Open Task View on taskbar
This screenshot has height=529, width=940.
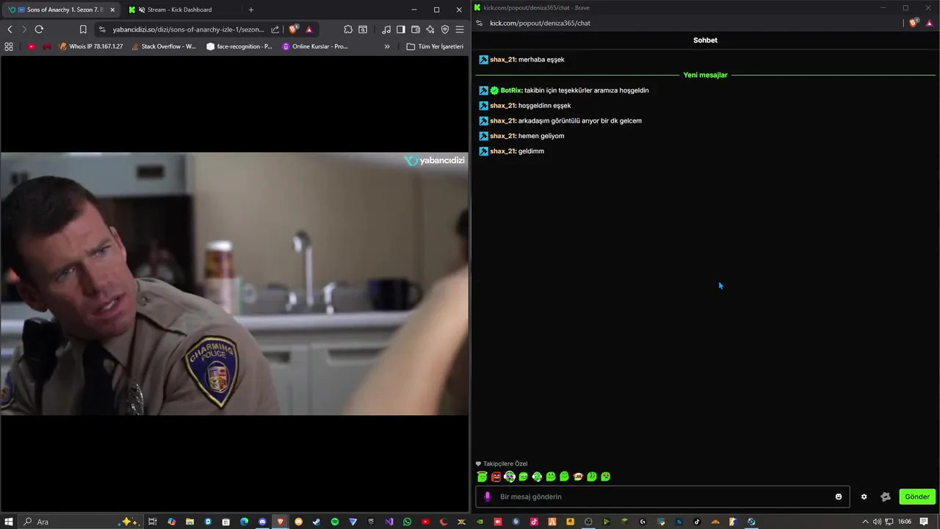pos(153,522)
